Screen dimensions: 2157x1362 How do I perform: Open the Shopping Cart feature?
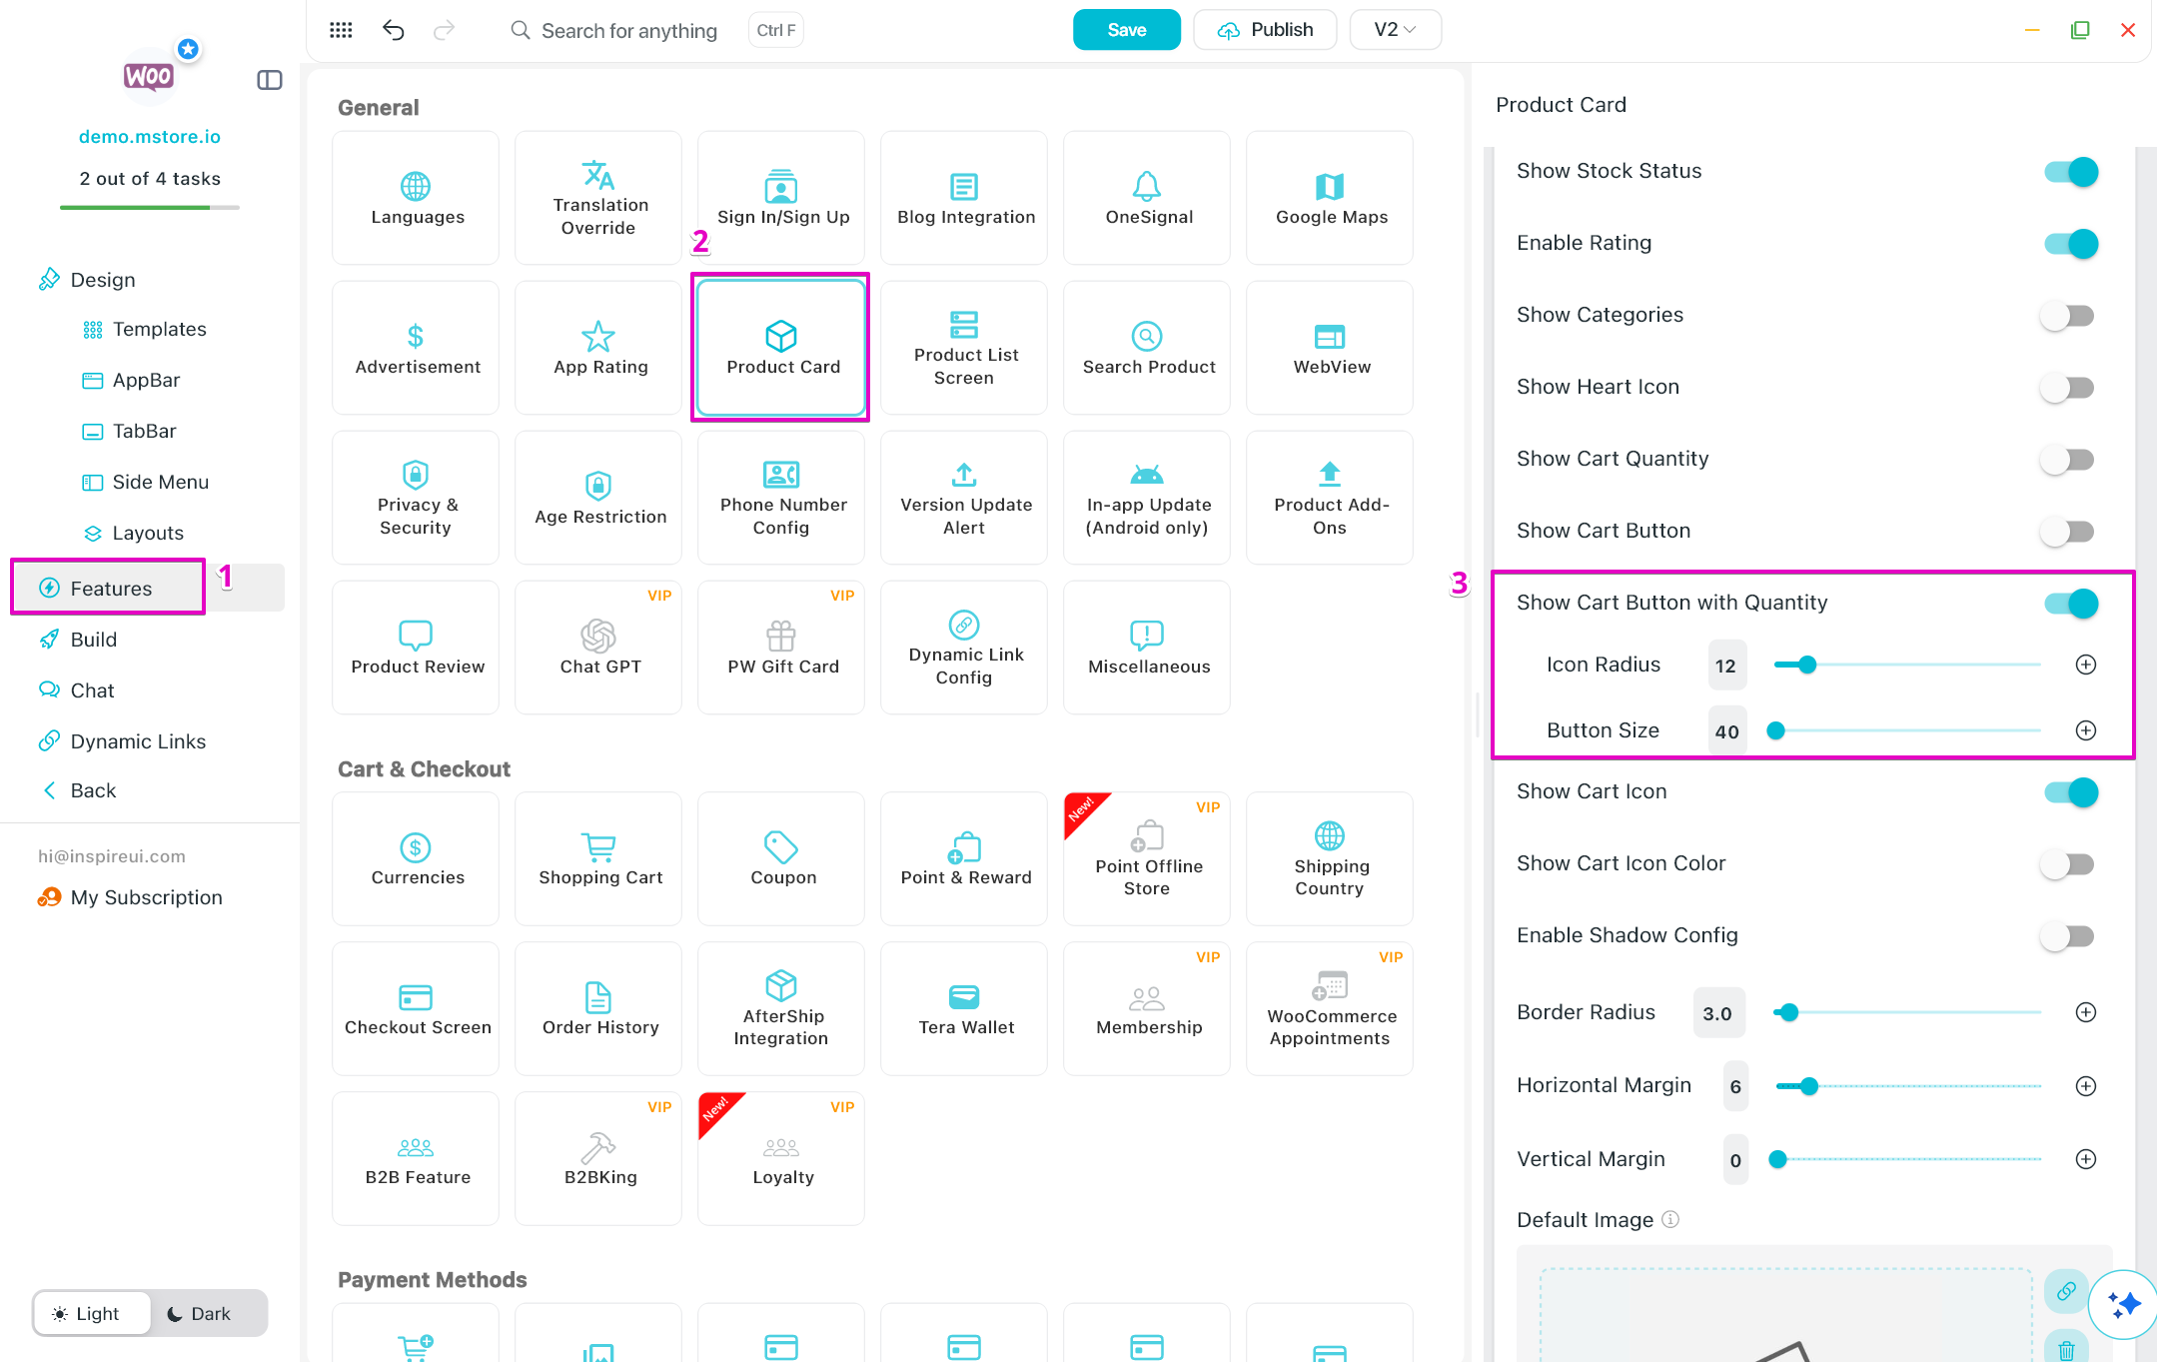599,858
